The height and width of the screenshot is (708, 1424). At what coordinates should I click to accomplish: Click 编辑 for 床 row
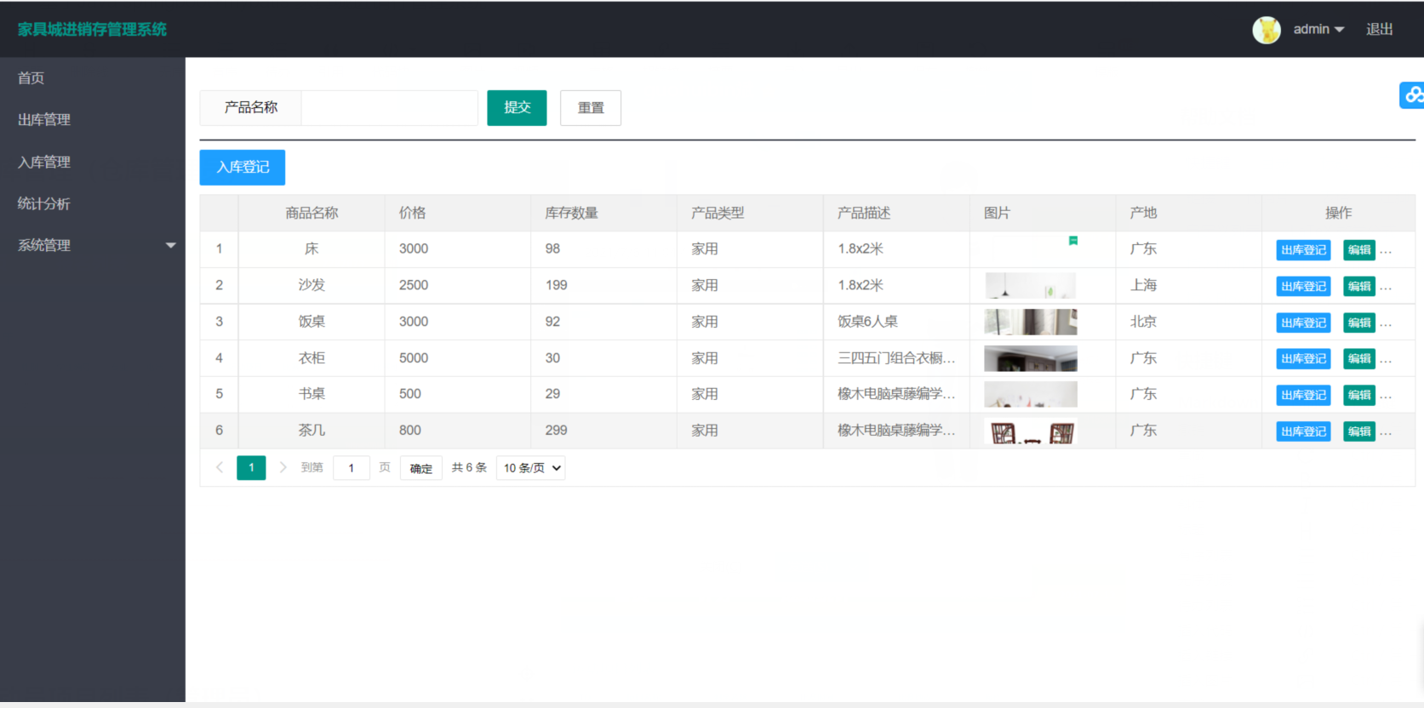coord(1359,250)
